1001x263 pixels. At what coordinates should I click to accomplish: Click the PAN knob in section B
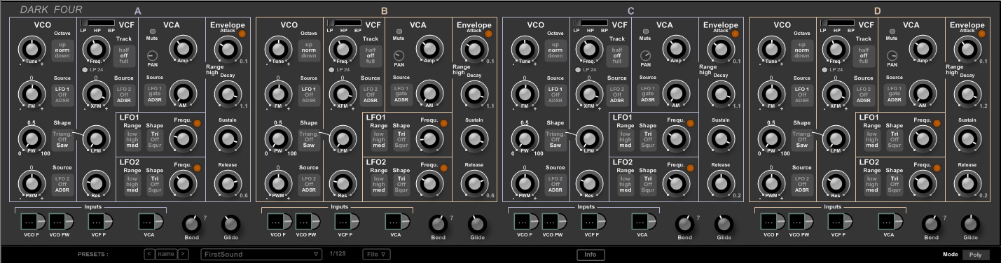click(400, 55)
